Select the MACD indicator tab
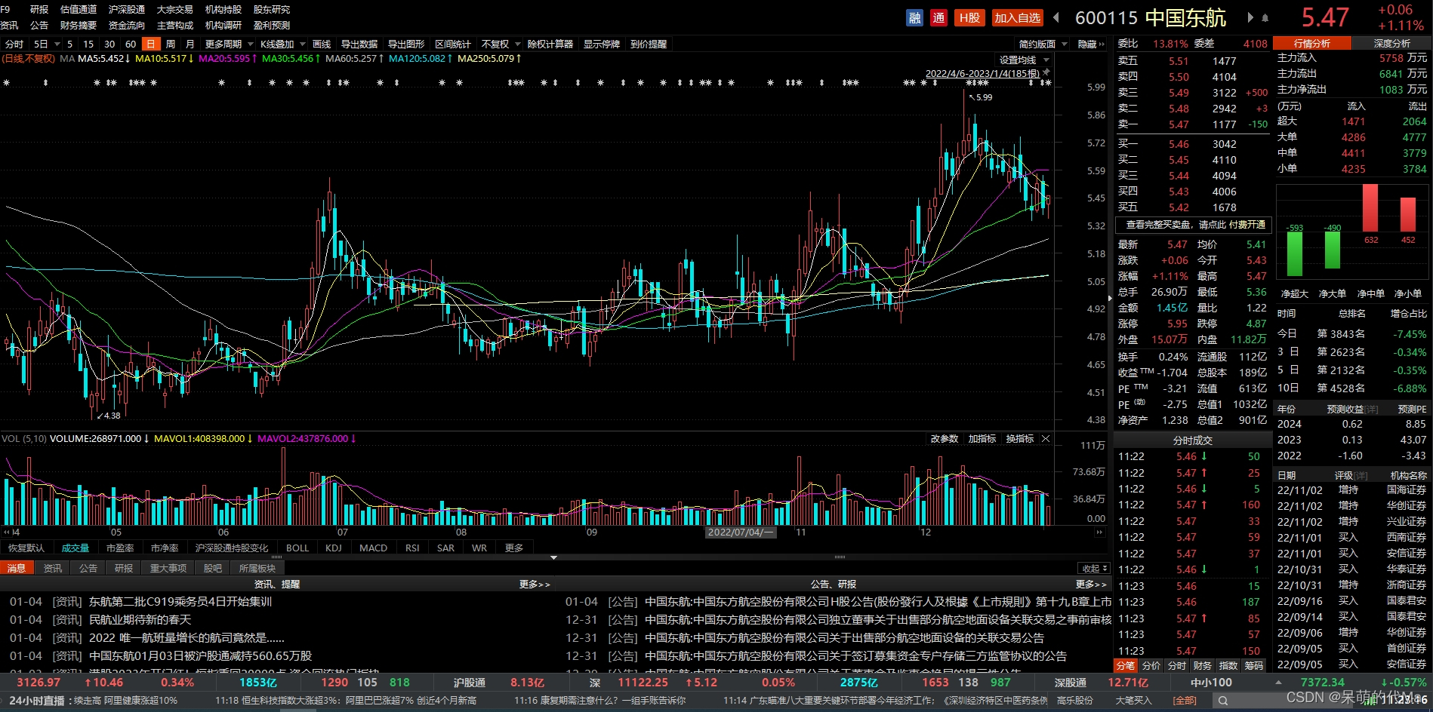 373,548
